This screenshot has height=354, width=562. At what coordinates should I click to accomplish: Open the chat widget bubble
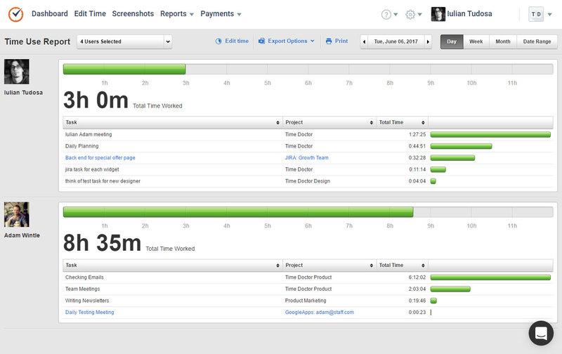point(541,333)
